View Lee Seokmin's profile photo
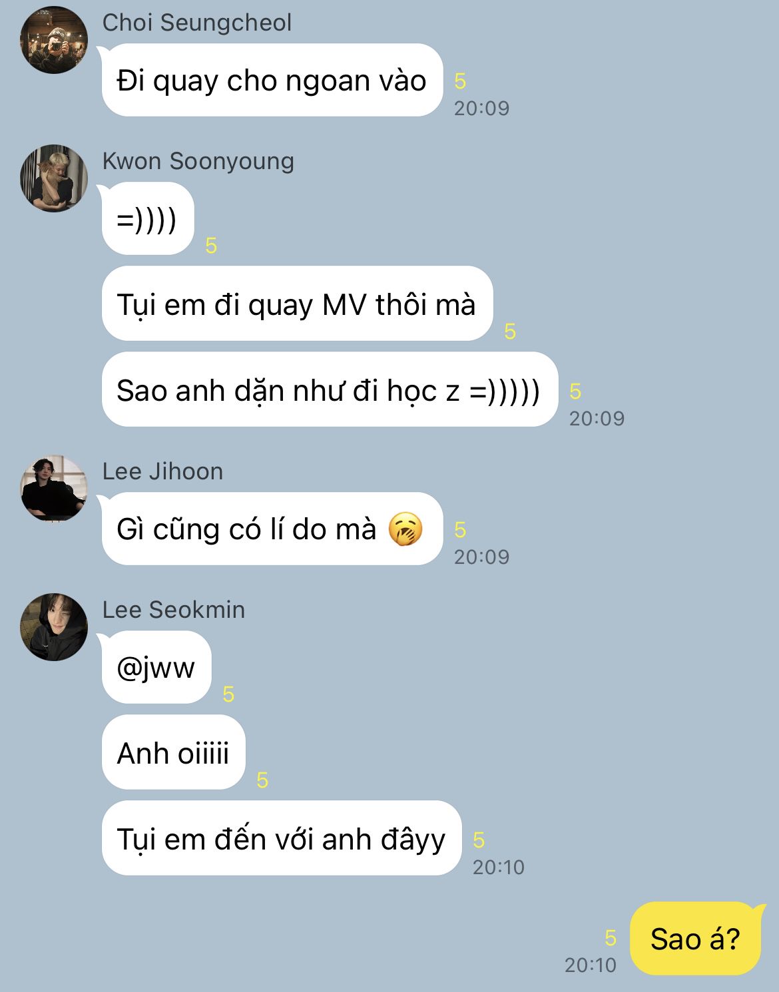The width and height of the screenshot is (779, 992). point(54,627)
